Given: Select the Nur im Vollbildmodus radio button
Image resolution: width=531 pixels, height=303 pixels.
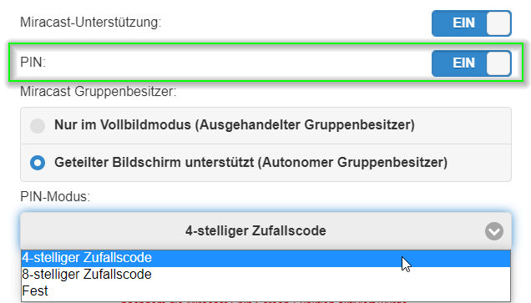Looking at the screenshot, I should [38, 125].
